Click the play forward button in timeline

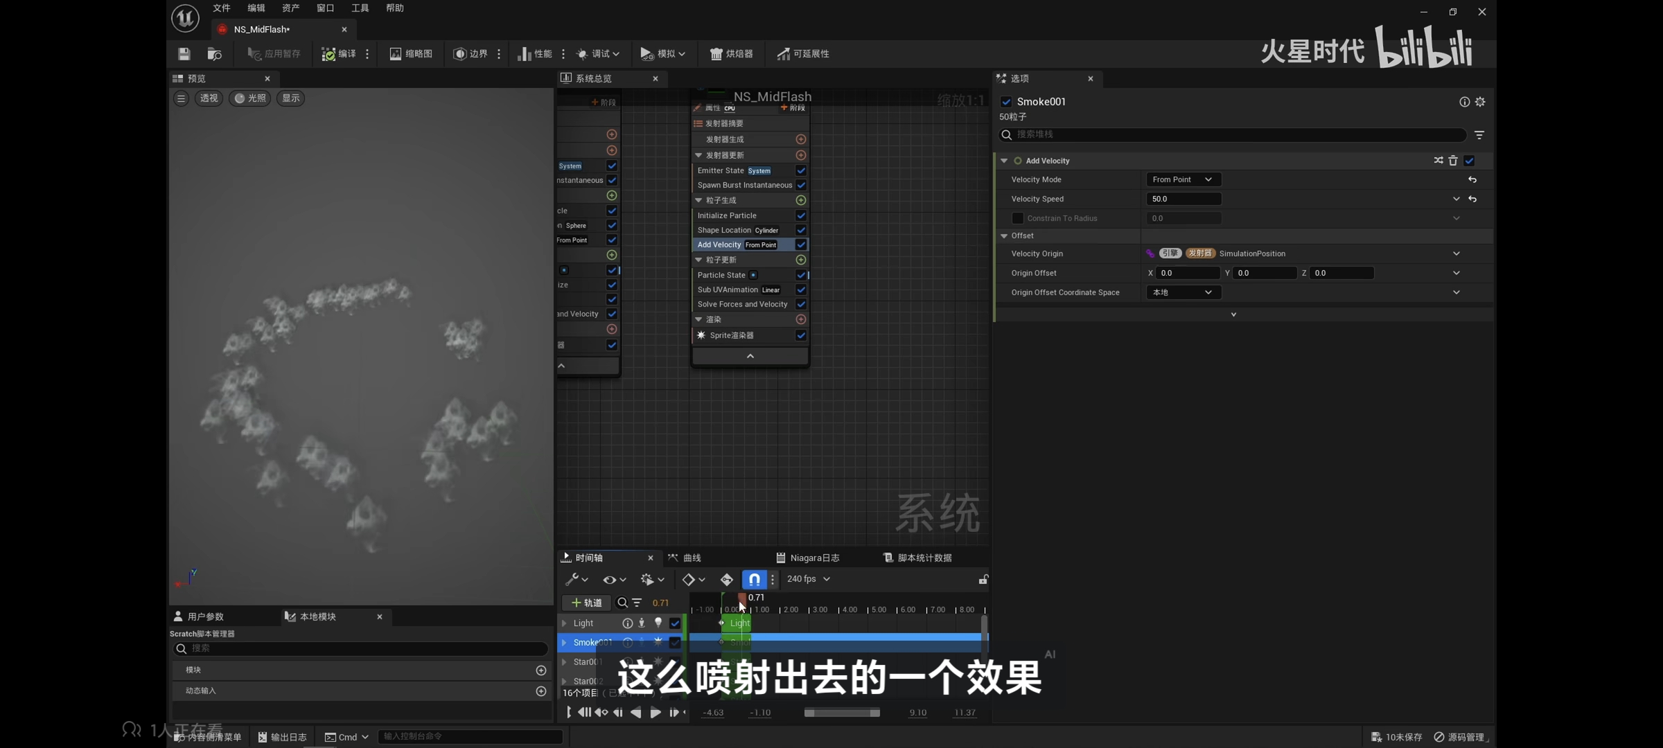coord(655,712)
